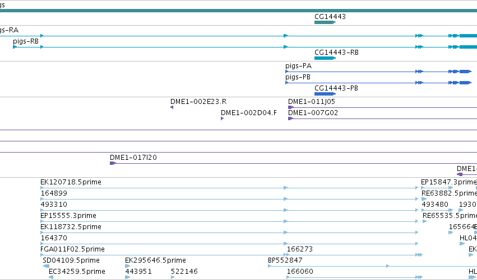Select the EK295646.5prime EST glyph
Viewport: 477px width, 280px height.
pyautogui.click(x=127, y=266)
